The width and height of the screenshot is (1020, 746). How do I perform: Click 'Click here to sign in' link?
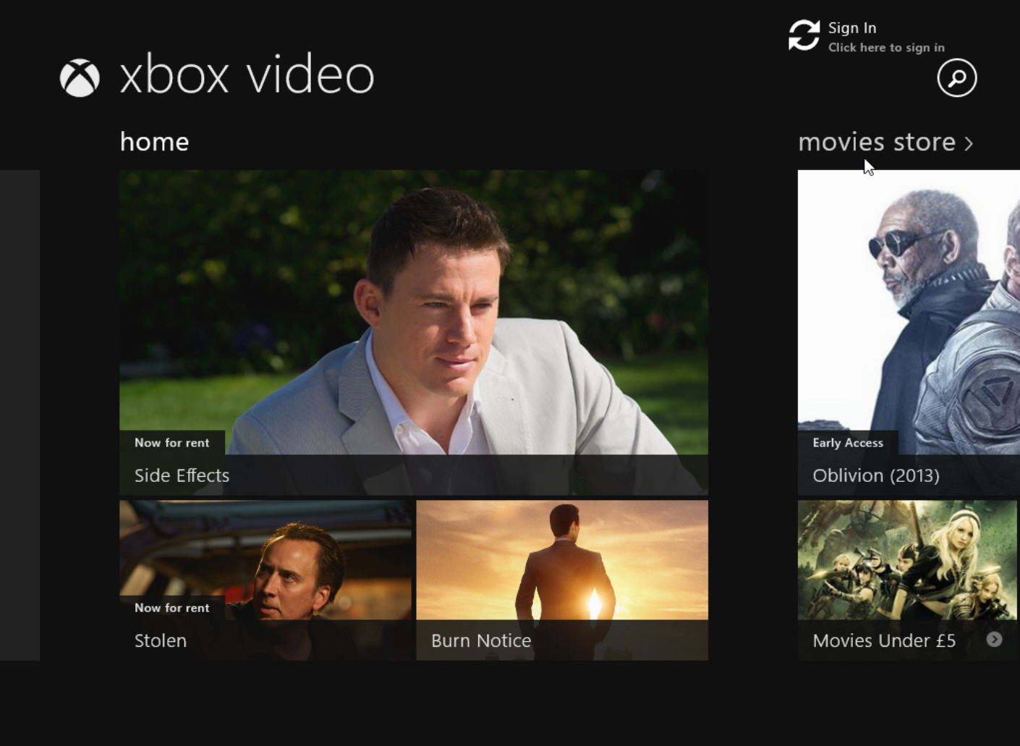pyautogui.click(x=886, y=48)
